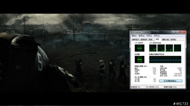Switch to the 使用者 tab
The width and height of the screenshot is (190, 106).
(173, 39)
